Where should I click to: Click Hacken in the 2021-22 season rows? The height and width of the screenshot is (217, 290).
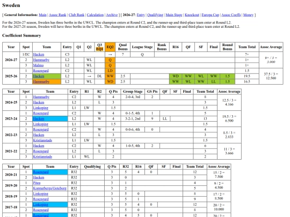(x=39, y=146)
